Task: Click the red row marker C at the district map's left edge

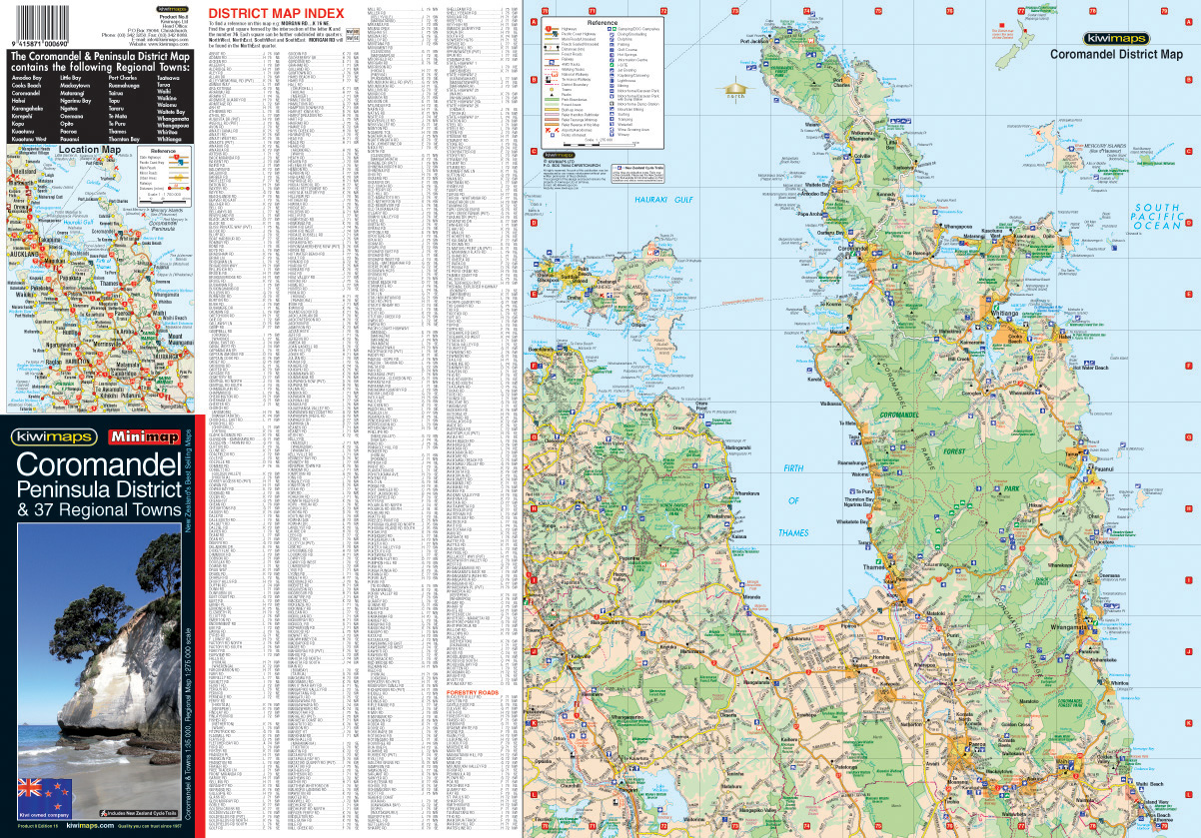Action: (x=534, y=150)
